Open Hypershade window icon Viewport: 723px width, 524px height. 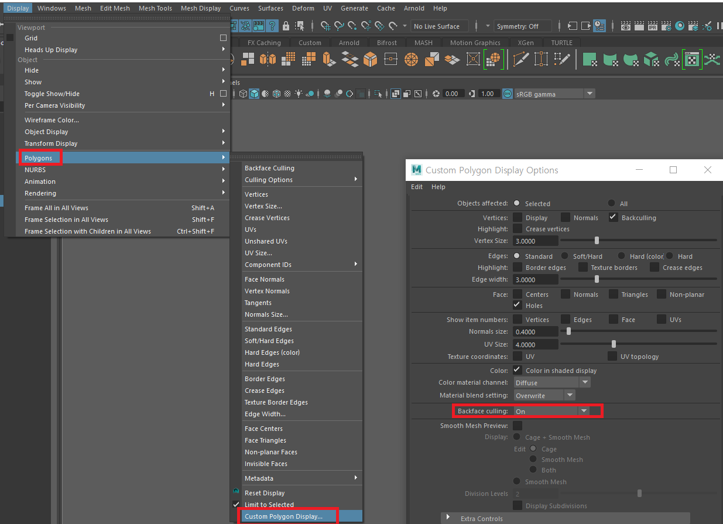pos(680,26)
